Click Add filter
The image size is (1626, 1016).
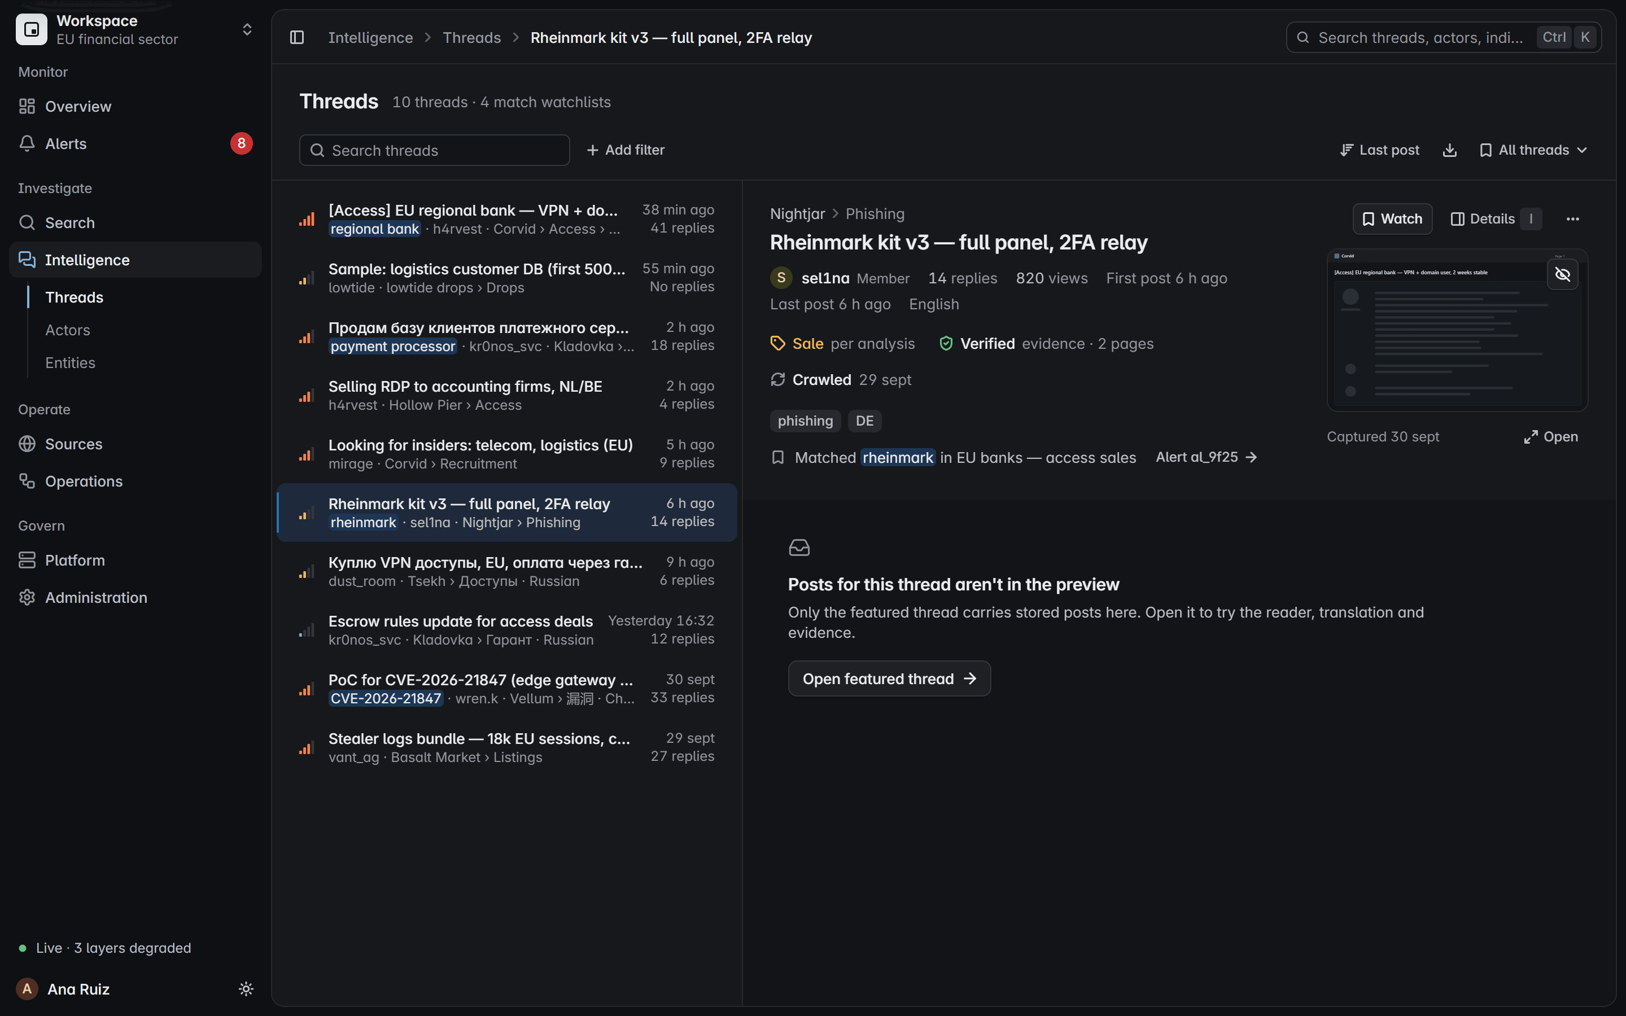[625, 150]
